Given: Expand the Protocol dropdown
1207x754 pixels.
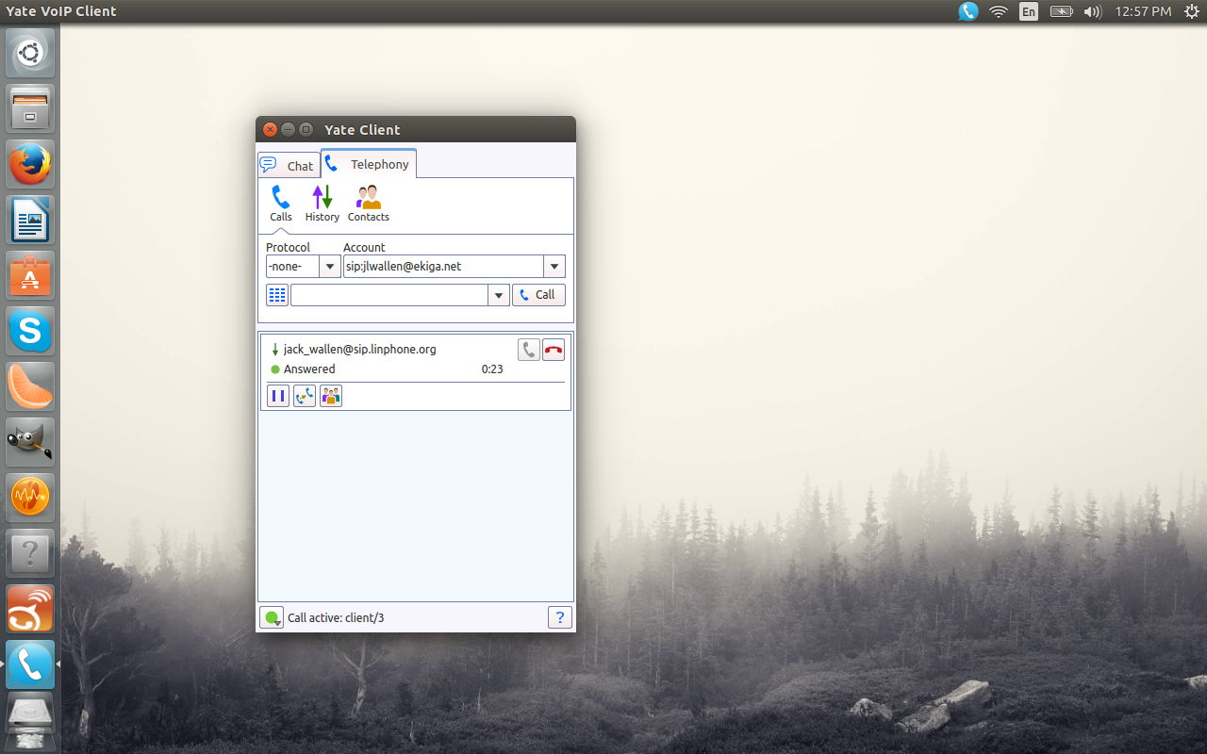Looking at the screenshot, I should [x=330, y=267].
